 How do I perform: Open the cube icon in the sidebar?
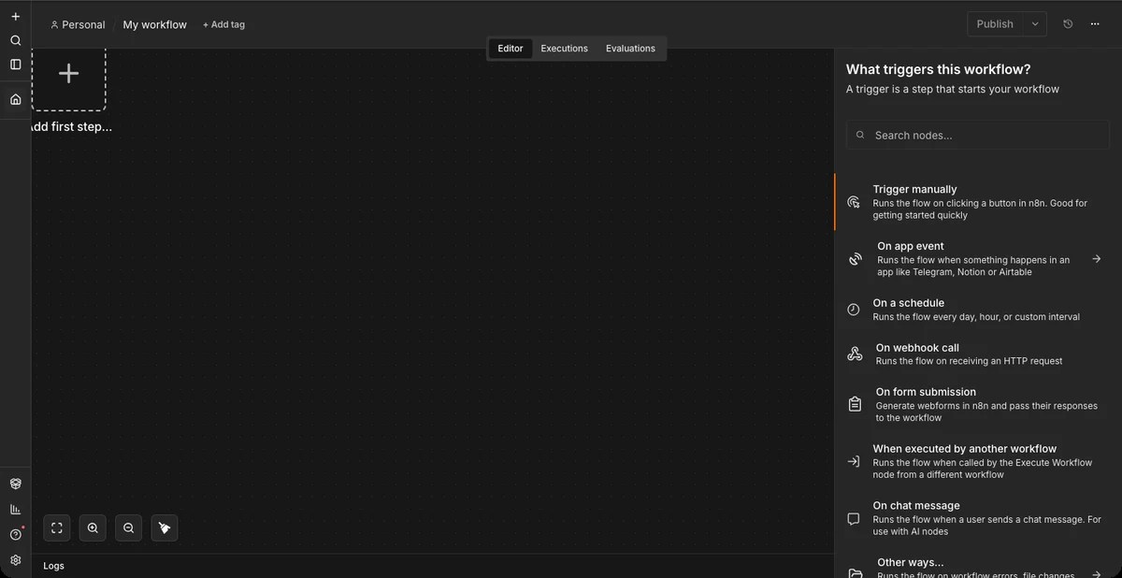pos(15,484)
